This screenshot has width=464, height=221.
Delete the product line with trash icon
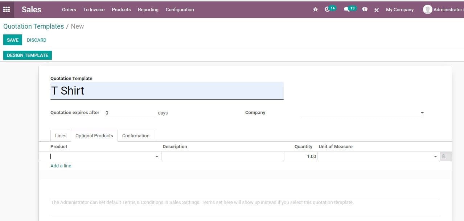coord(444,156)
